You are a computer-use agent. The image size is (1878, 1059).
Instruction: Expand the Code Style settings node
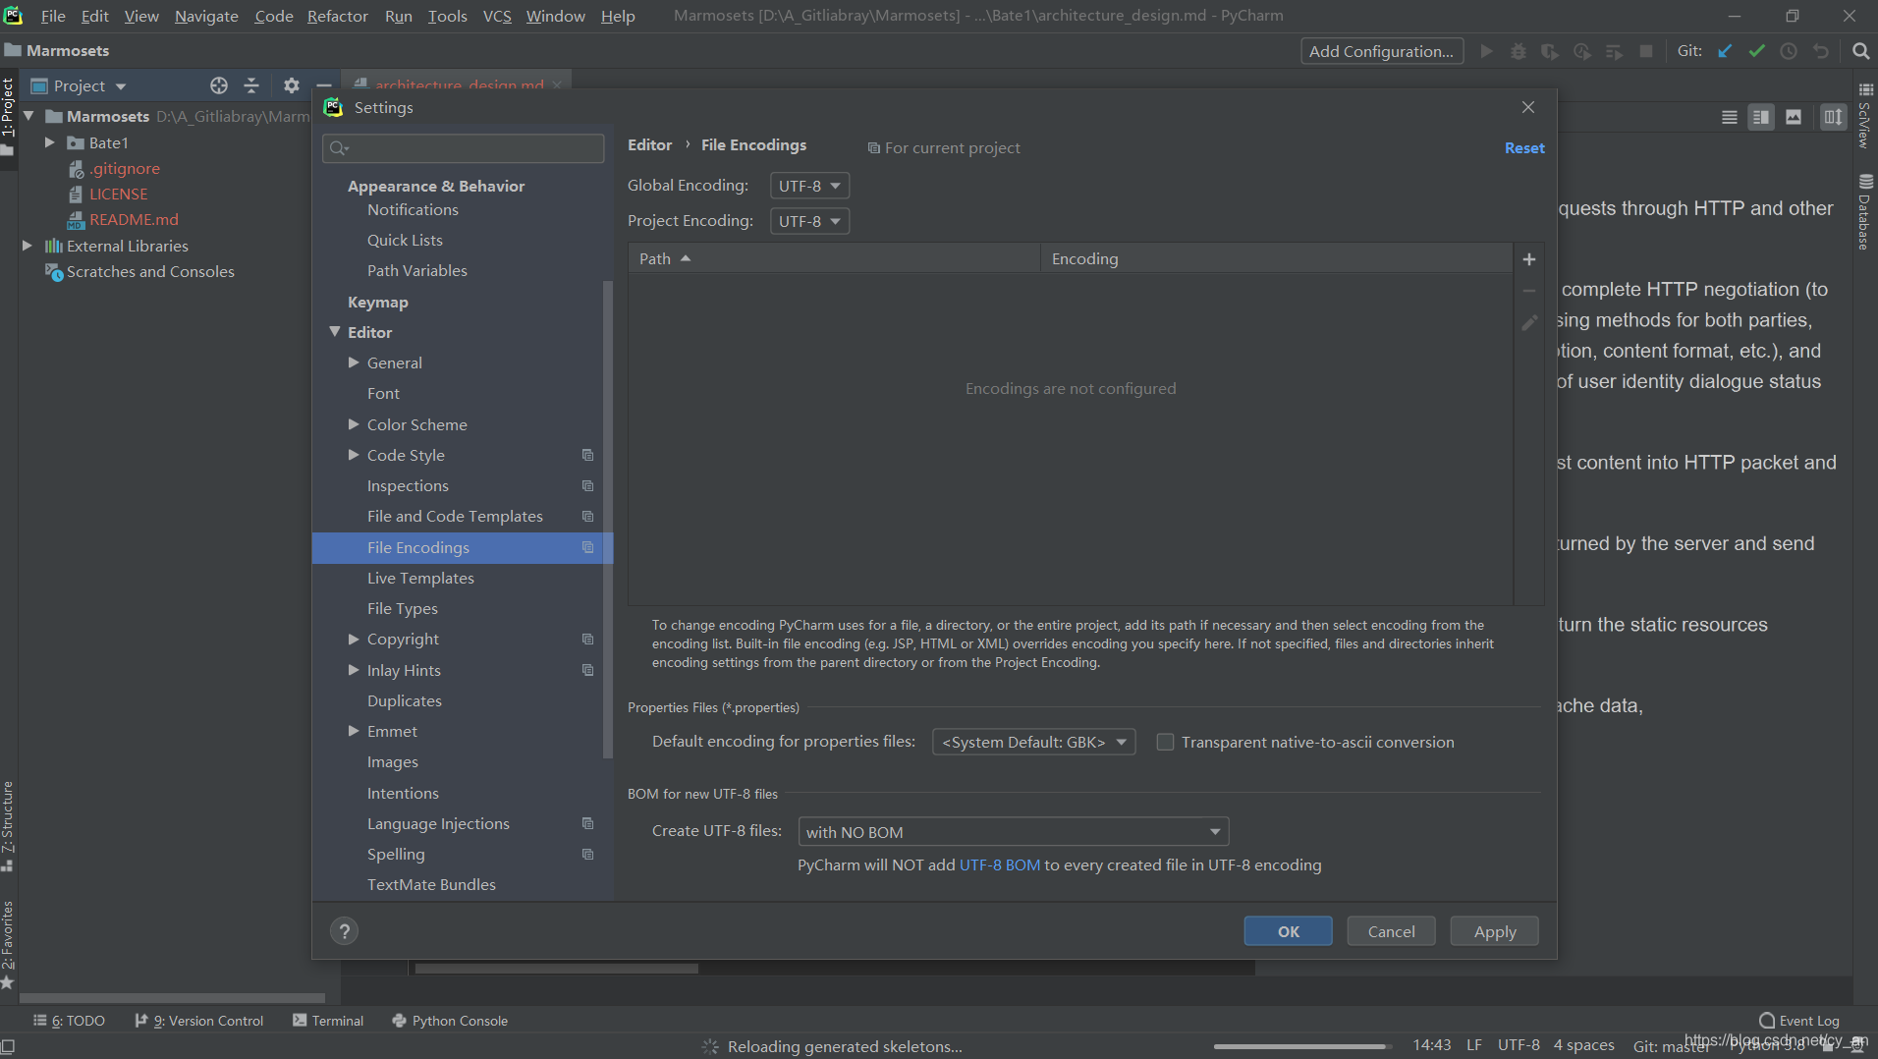[x=354, y=455]
